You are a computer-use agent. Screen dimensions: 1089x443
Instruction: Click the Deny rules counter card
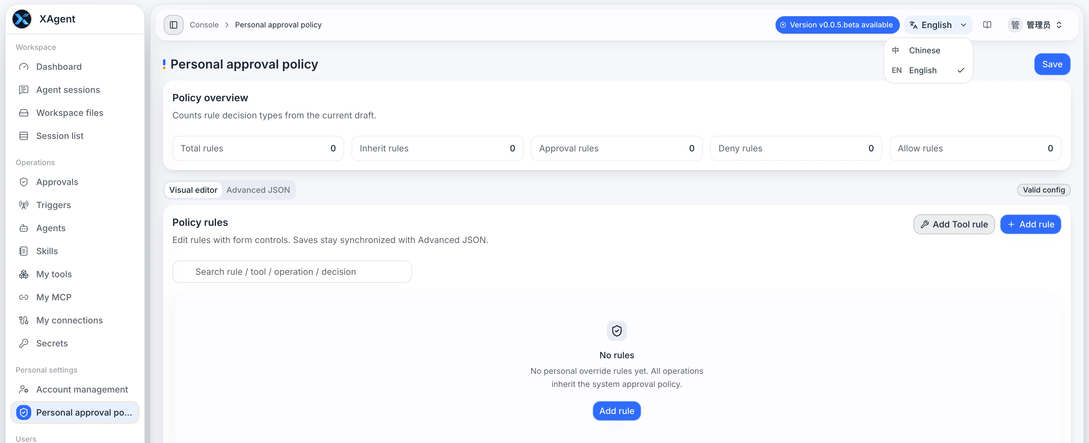tap(796, 149)
